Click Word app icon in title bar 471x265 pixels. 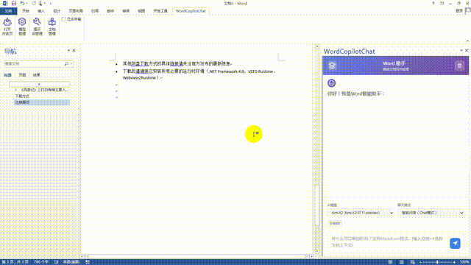tap(5, 3)
